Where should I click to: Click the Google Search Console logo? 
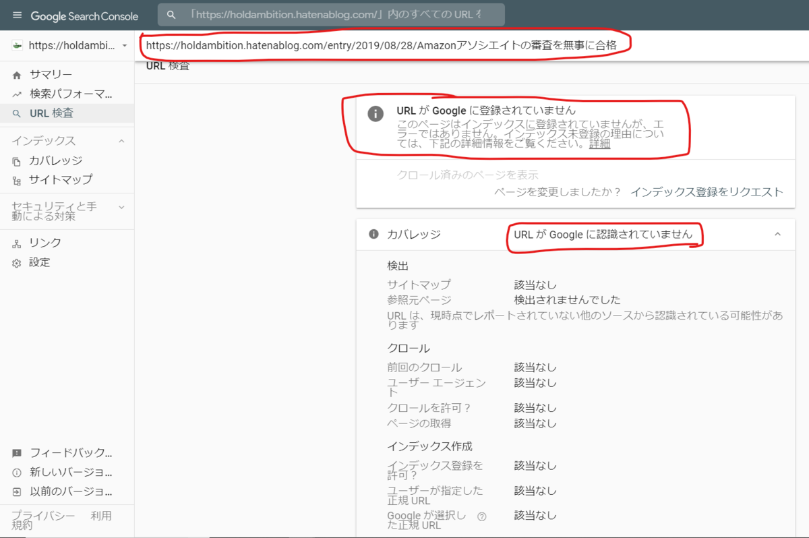84,16
